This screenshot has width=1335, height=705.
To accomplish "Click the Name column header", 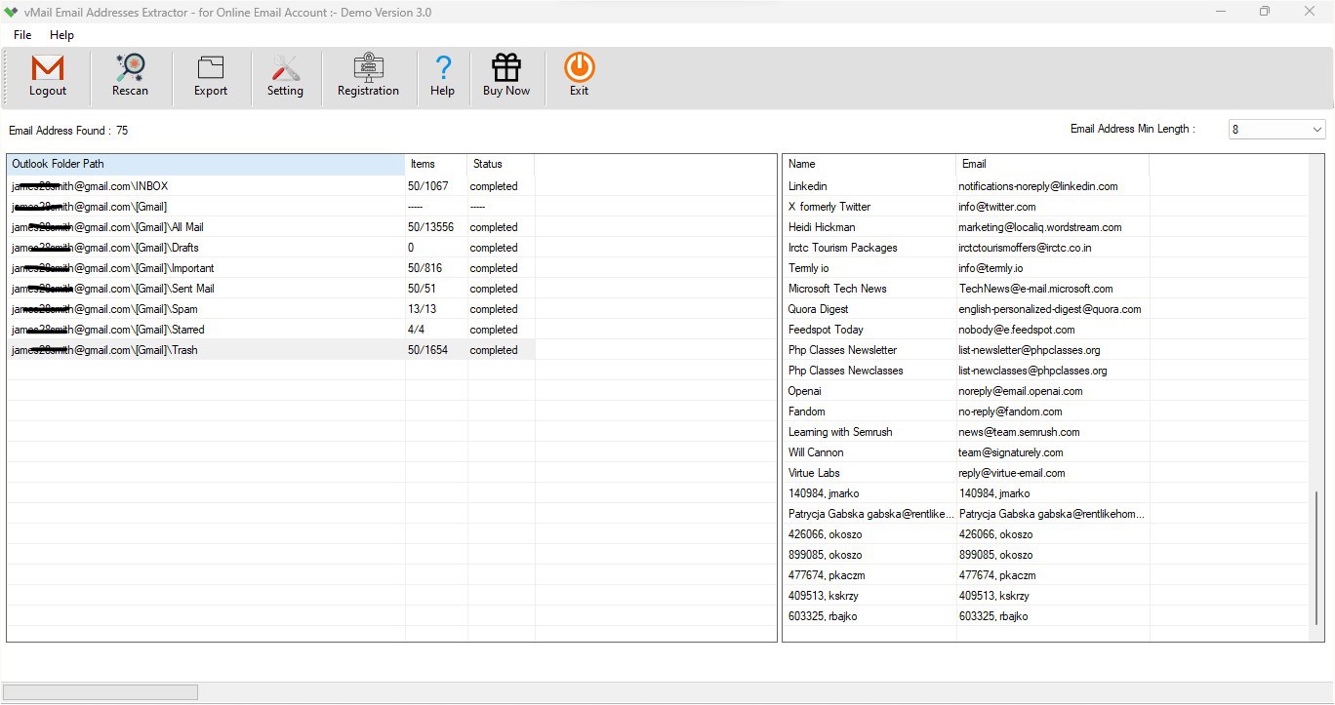I will [x=870, y=164].
